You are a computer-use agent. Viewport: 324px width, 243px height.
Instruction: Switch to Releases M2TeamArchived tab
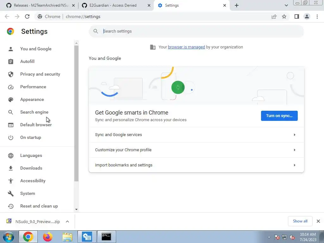(41, 5)
